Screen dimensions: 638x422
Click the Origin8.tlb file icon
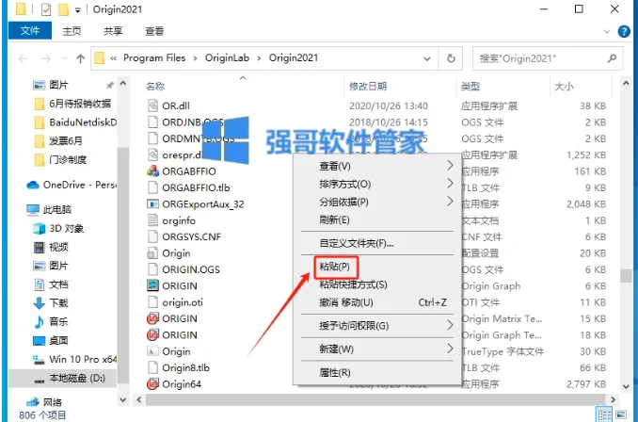coord(152,367)
